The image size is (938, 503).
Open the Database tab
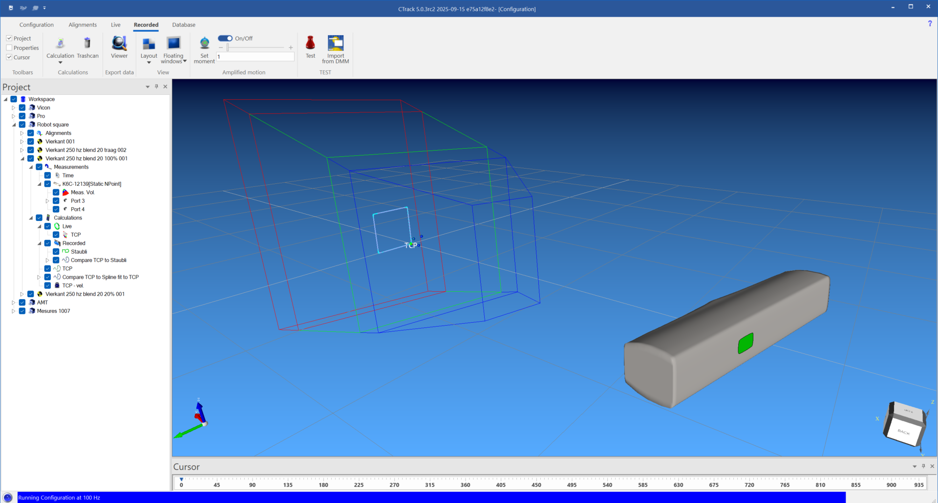click(x=184, y=25)
